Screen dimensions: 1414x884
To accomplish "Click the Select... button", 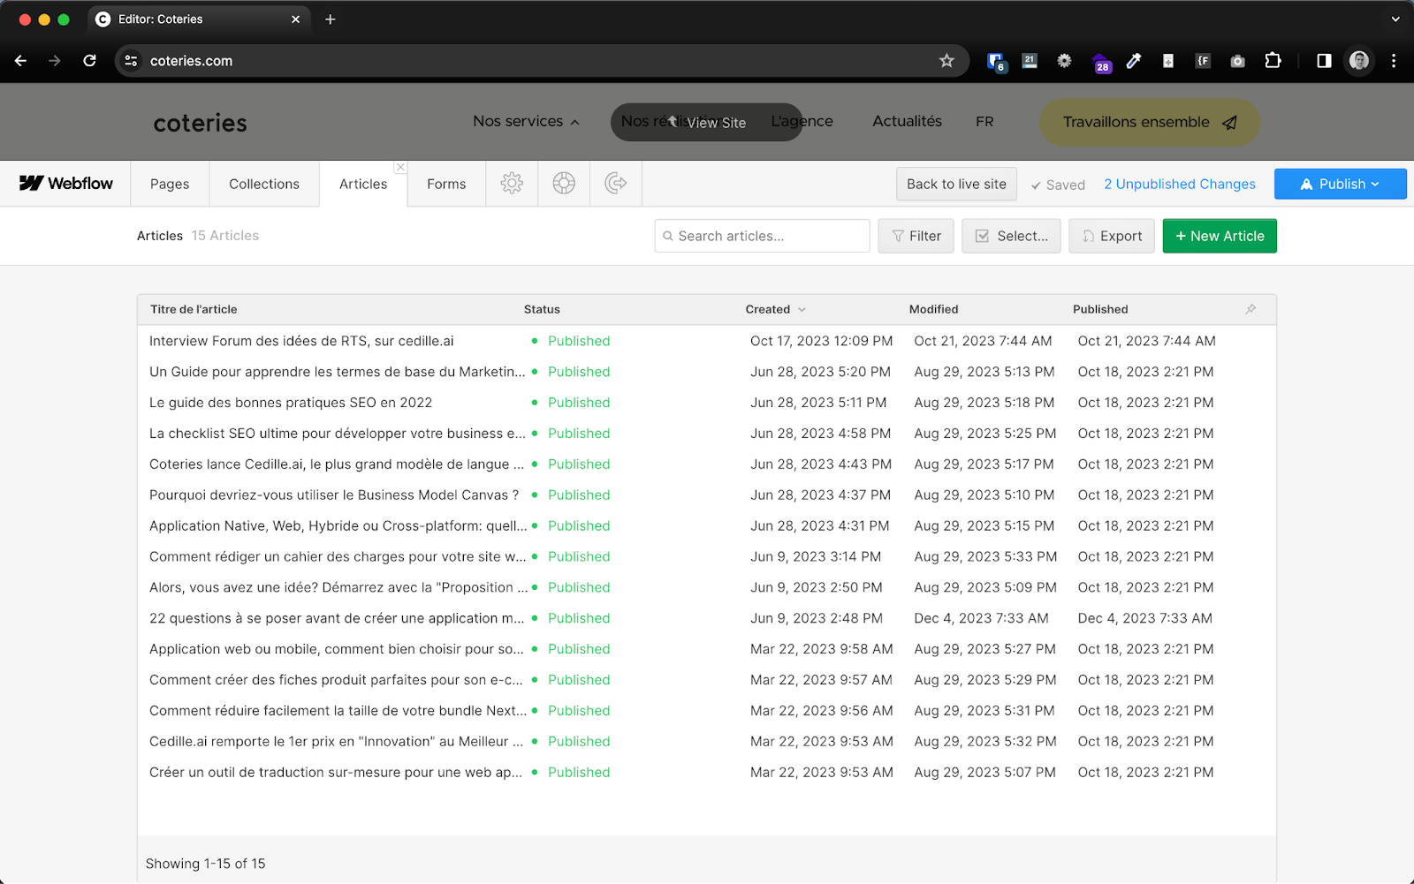I will [x=1011, y=236].
